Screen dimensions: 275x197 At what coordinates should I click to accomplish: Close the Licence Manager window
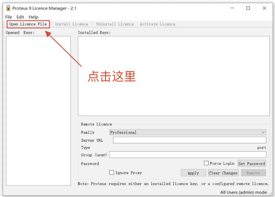point(264,8)
